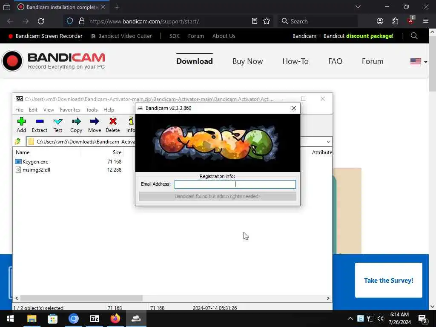The width and height of the screenshot is (436, 327).
Task: Open File menu in 7-Zip
Action: pyautogui.click(x=19, y=110)
